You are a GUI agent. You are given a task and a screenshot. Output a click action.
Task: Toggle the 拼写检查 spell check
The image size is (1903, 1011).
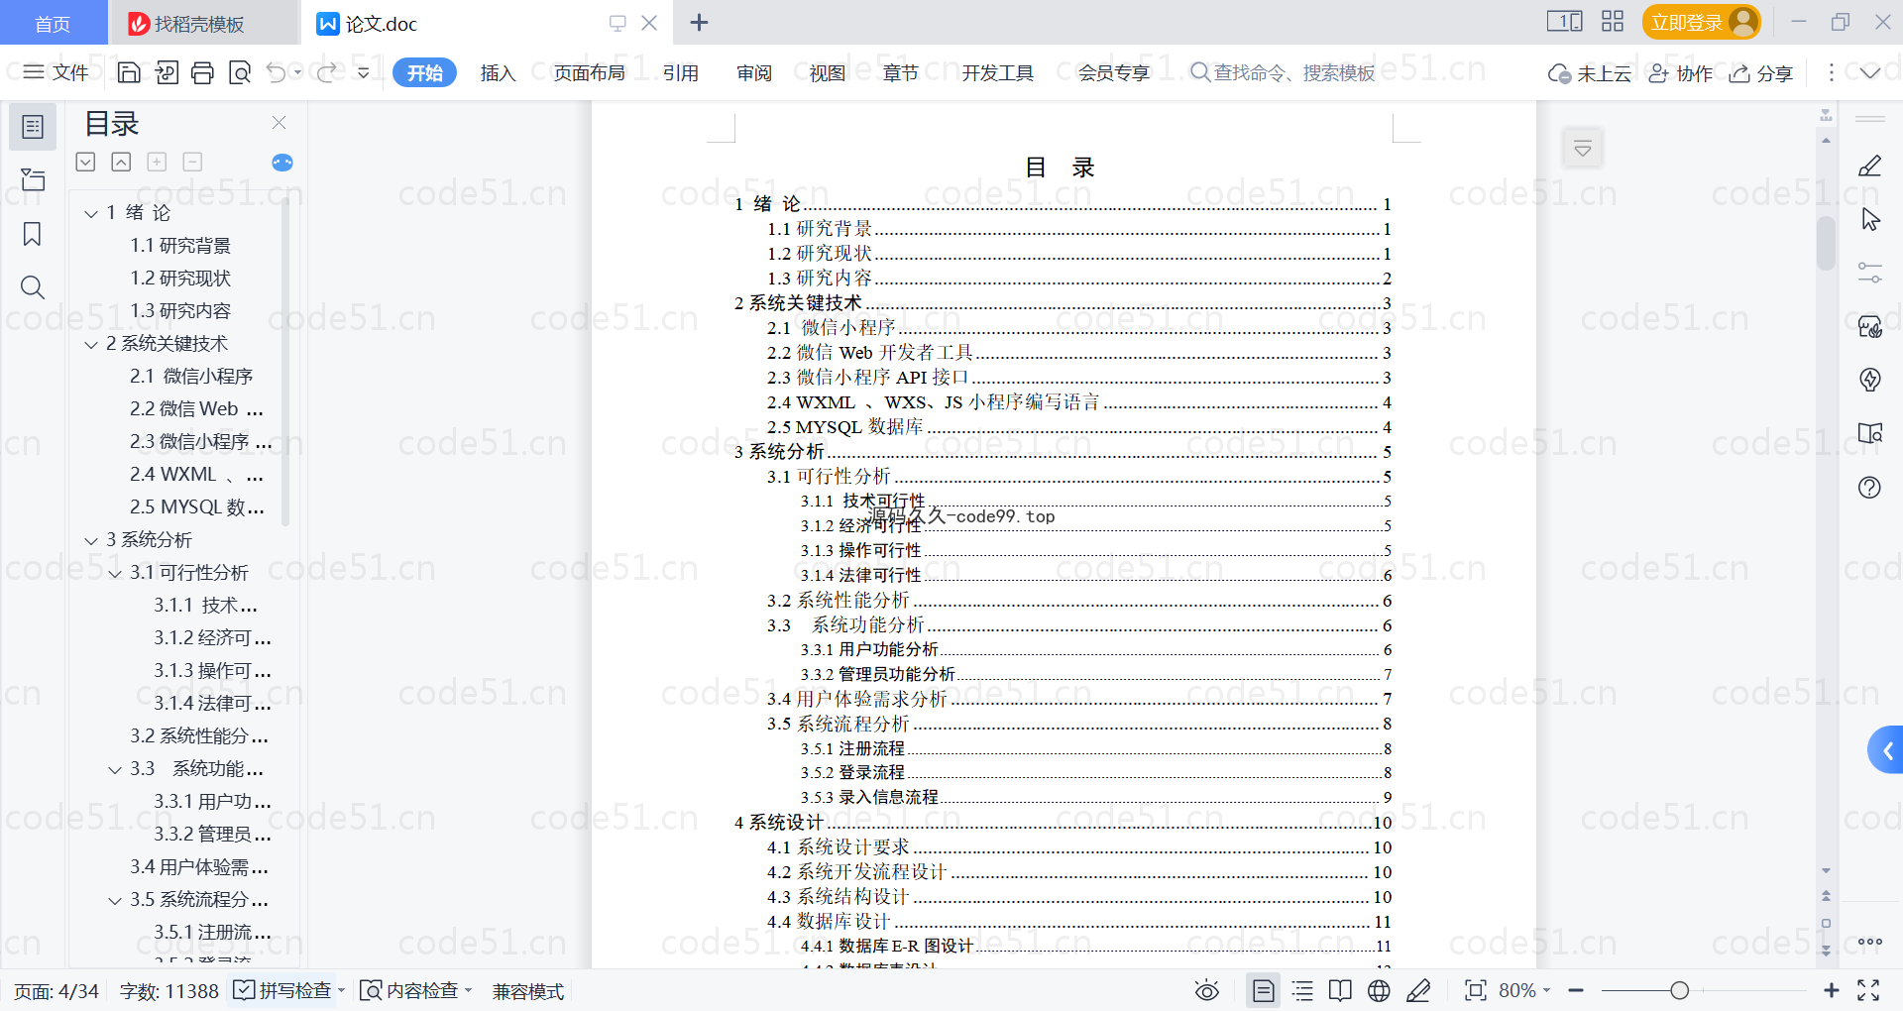(x=282, y=990)
